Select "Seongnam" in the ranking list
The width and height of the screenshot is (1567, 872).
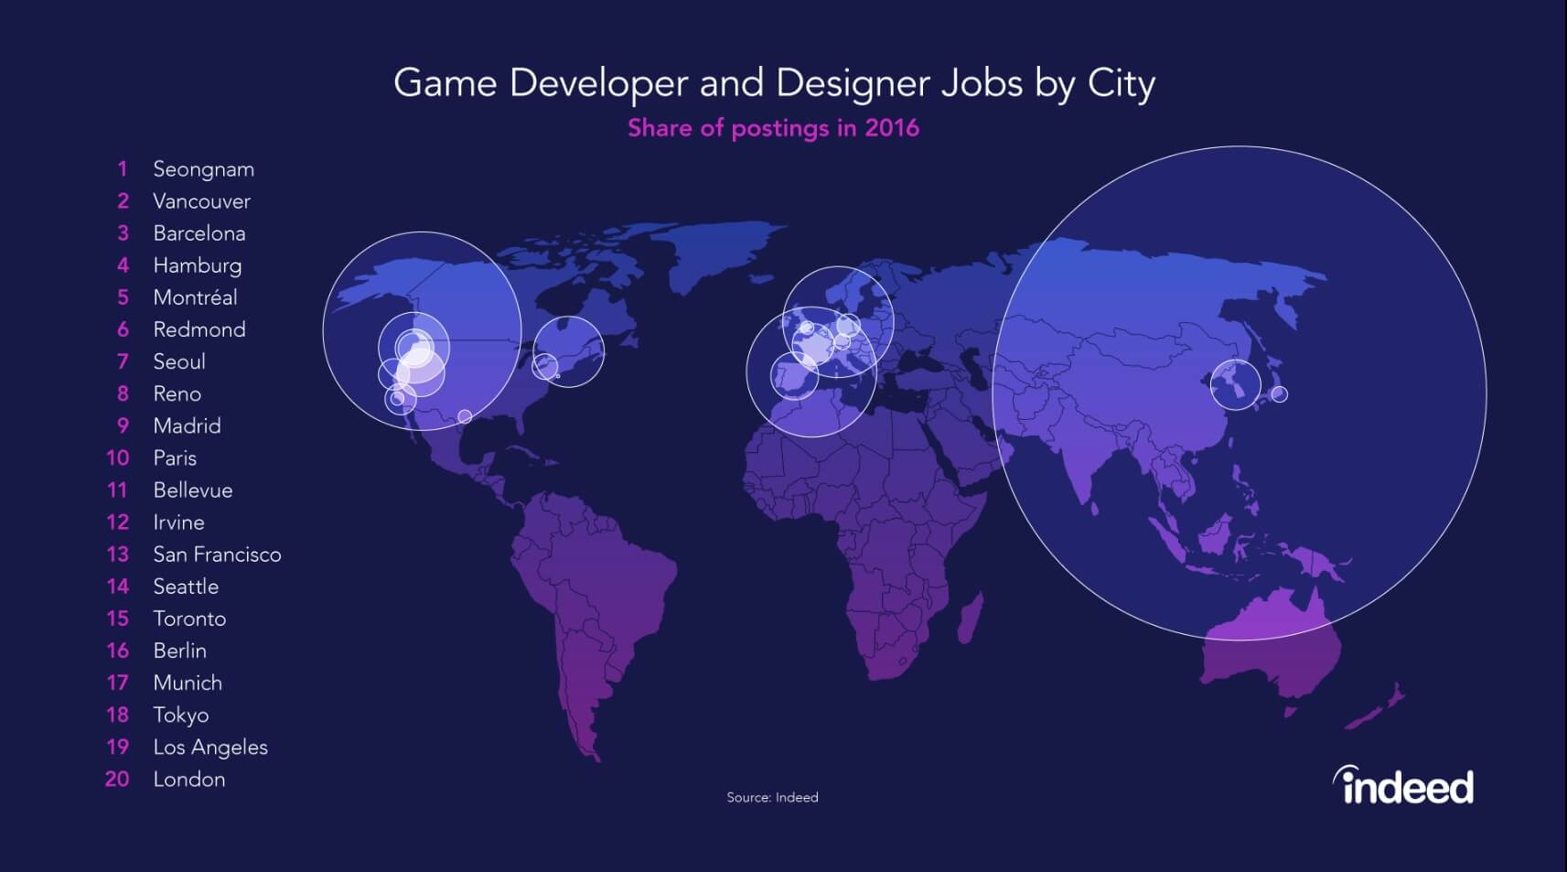pyautogui.click(x=203, y=169)
